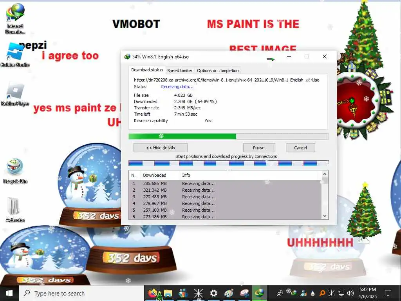Switch to Options on completion tab
The width and height of the screenshot is (401, 301).
218,71
